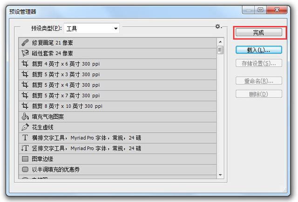Viewport: 298px width, 202px height.
Task: Click the 存储设置(S)... button
Action: [259, 63]
